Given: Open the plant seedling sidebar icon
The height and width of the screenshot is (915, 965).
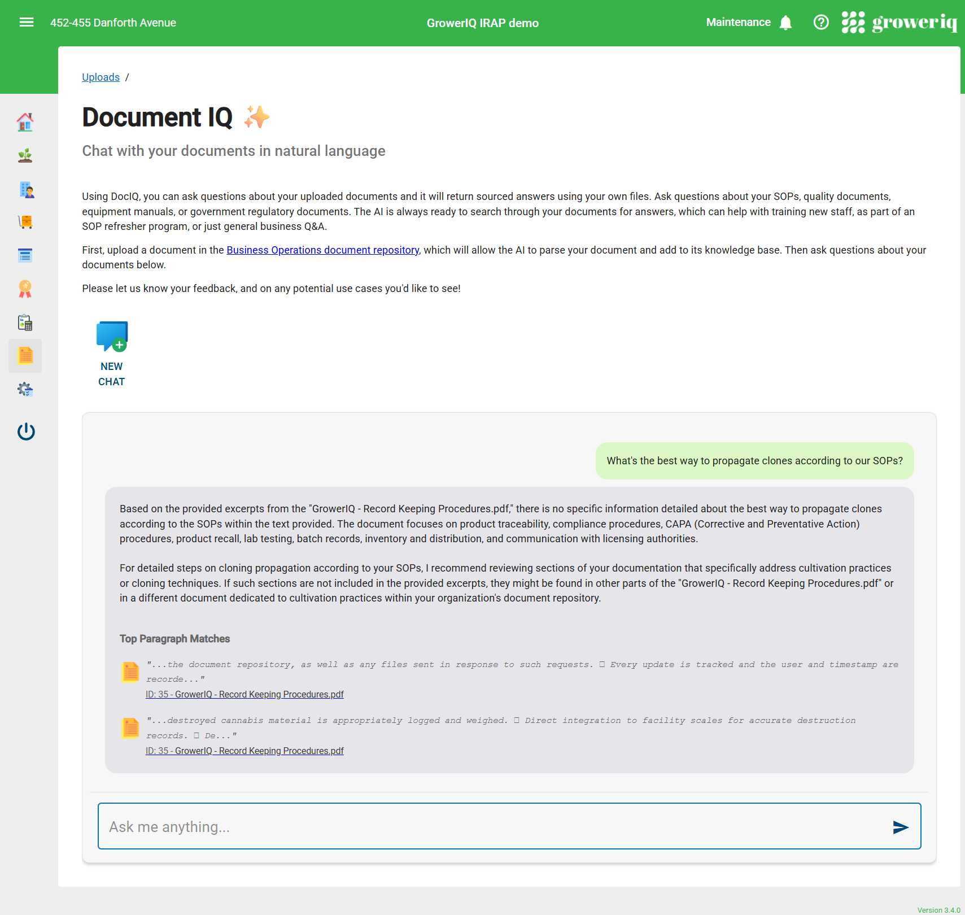Looking at the screenshot, I should pos(25,155).
